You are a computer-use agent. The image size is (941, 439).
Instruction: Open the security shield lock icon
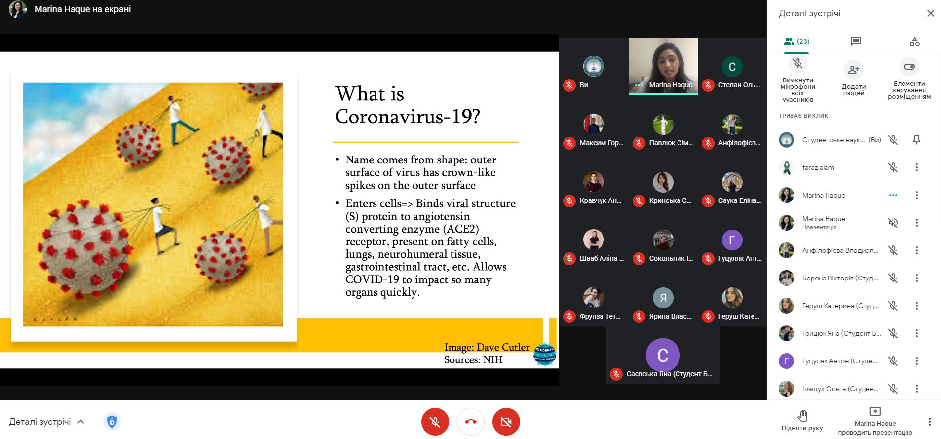112,421
